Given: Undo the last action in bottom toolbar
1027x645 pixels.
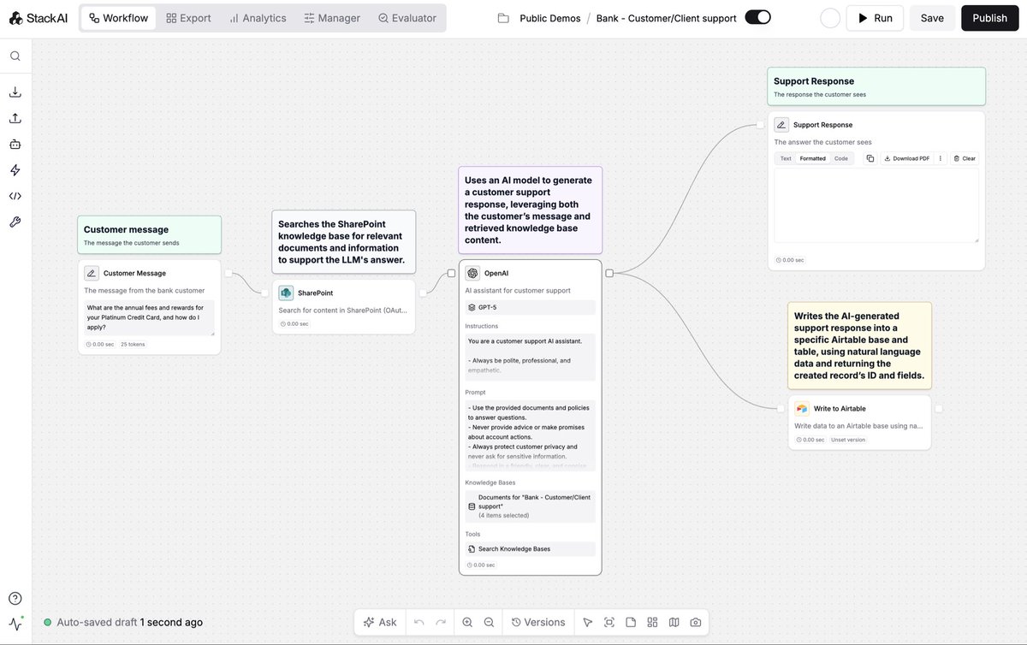Looking at the screenshot, I should 419,622.
